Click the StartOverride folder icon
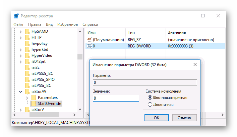 tap(34, 104)
